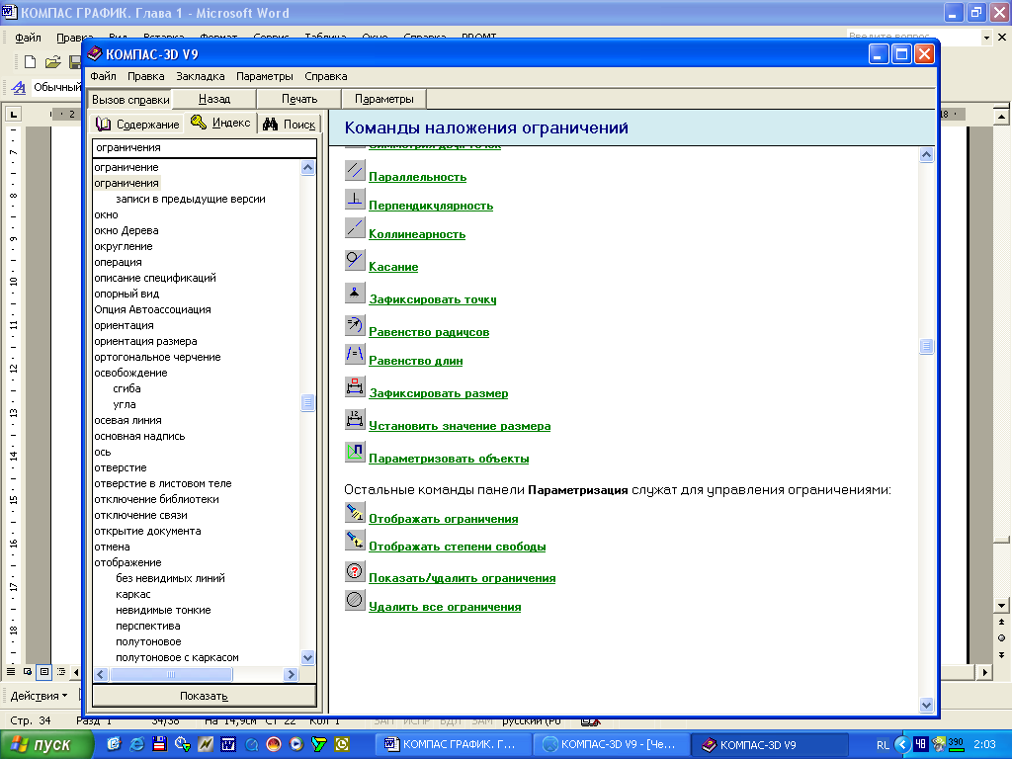Viewport: 1012px width, 759px height.
Task: Click the Word styles formatting icon
Action: point(19,87)
